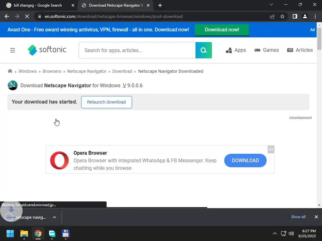This screenshot has height=241, width=322.
Task: Open the Windows breadcrumb link
Action: (28, 71)
